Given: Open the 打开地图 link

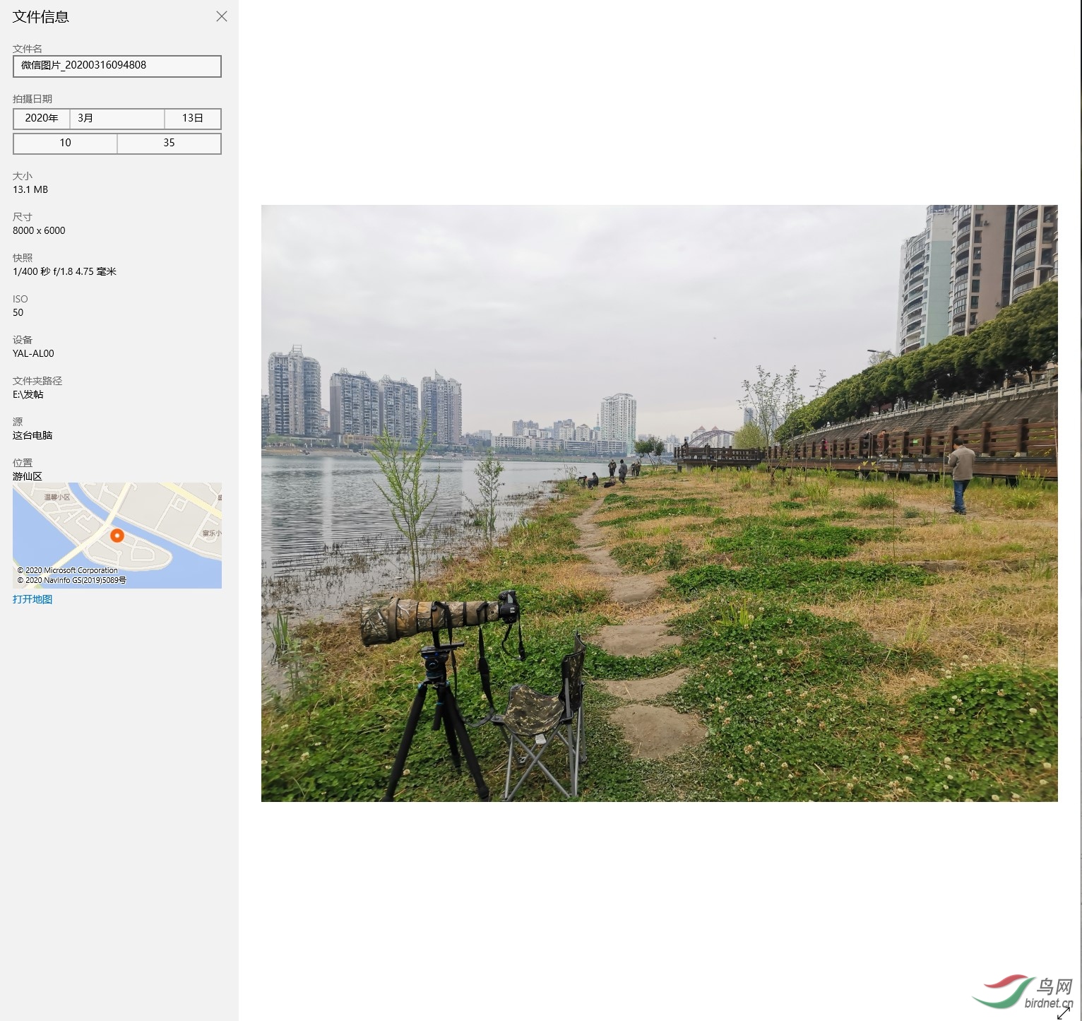Looking at the screenshot, I should pos(32,599).
